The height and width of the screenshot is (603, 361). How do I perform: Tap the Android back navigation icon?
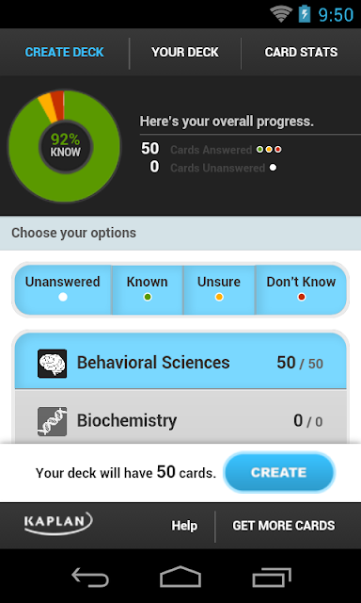90,578
